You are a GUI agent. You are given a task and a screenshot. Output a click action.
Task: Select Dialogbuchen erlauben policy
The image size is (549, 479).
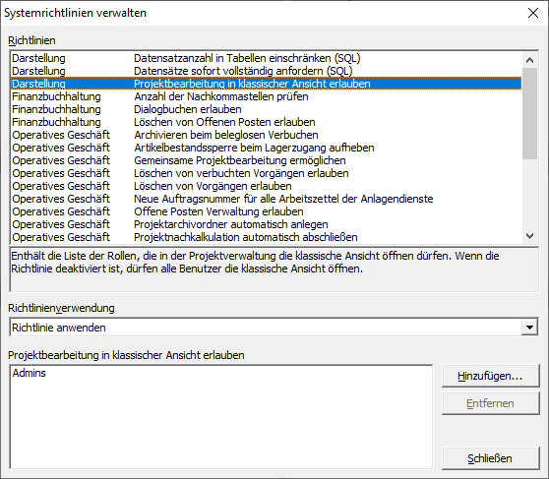coord(266,109)
